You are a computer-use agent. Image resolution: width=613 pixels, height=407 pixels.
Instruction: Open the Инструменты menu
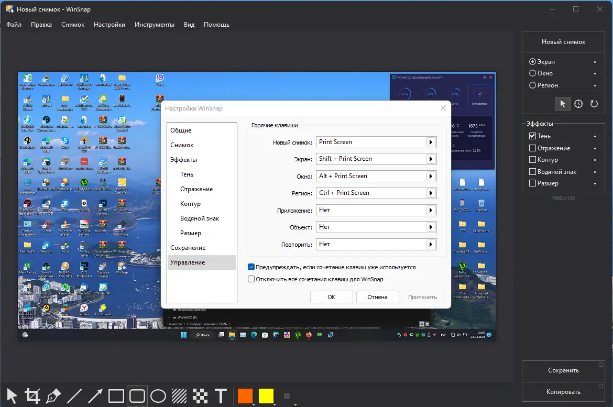(155, 25)
